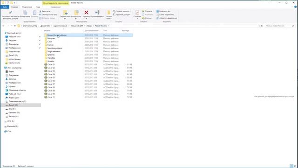298x168 pixels.
Task: Select the Vignettes folder
Action: point(51,58)
